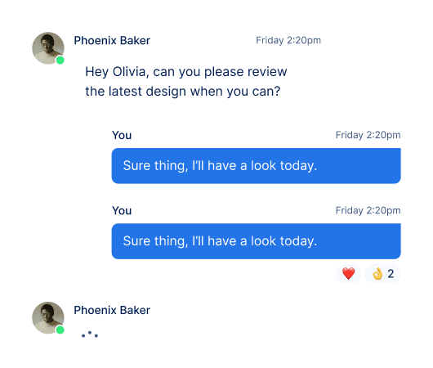Viewport: 433px width, 368px height.
Task: Click the first blue 'Sure thing' message bubble
Action: click(x=256, y=166)
